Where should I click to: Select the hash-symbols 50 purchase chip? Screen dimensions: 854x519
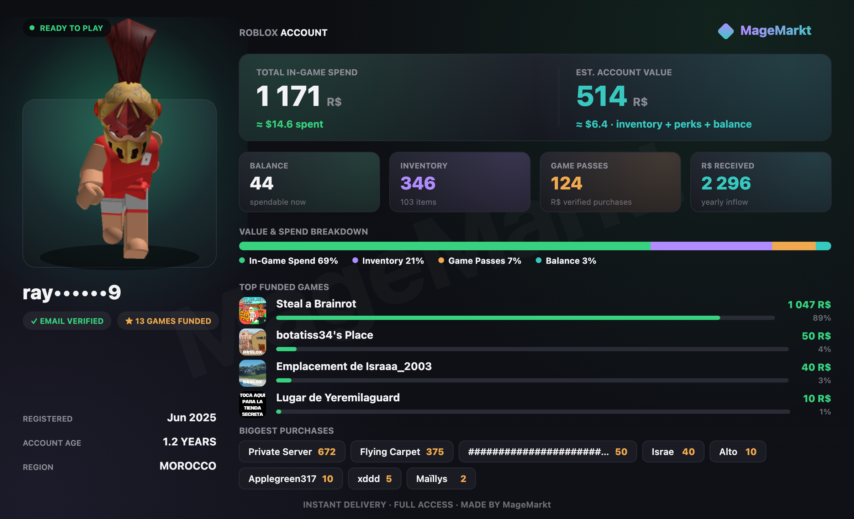click(x=548, y=451)
